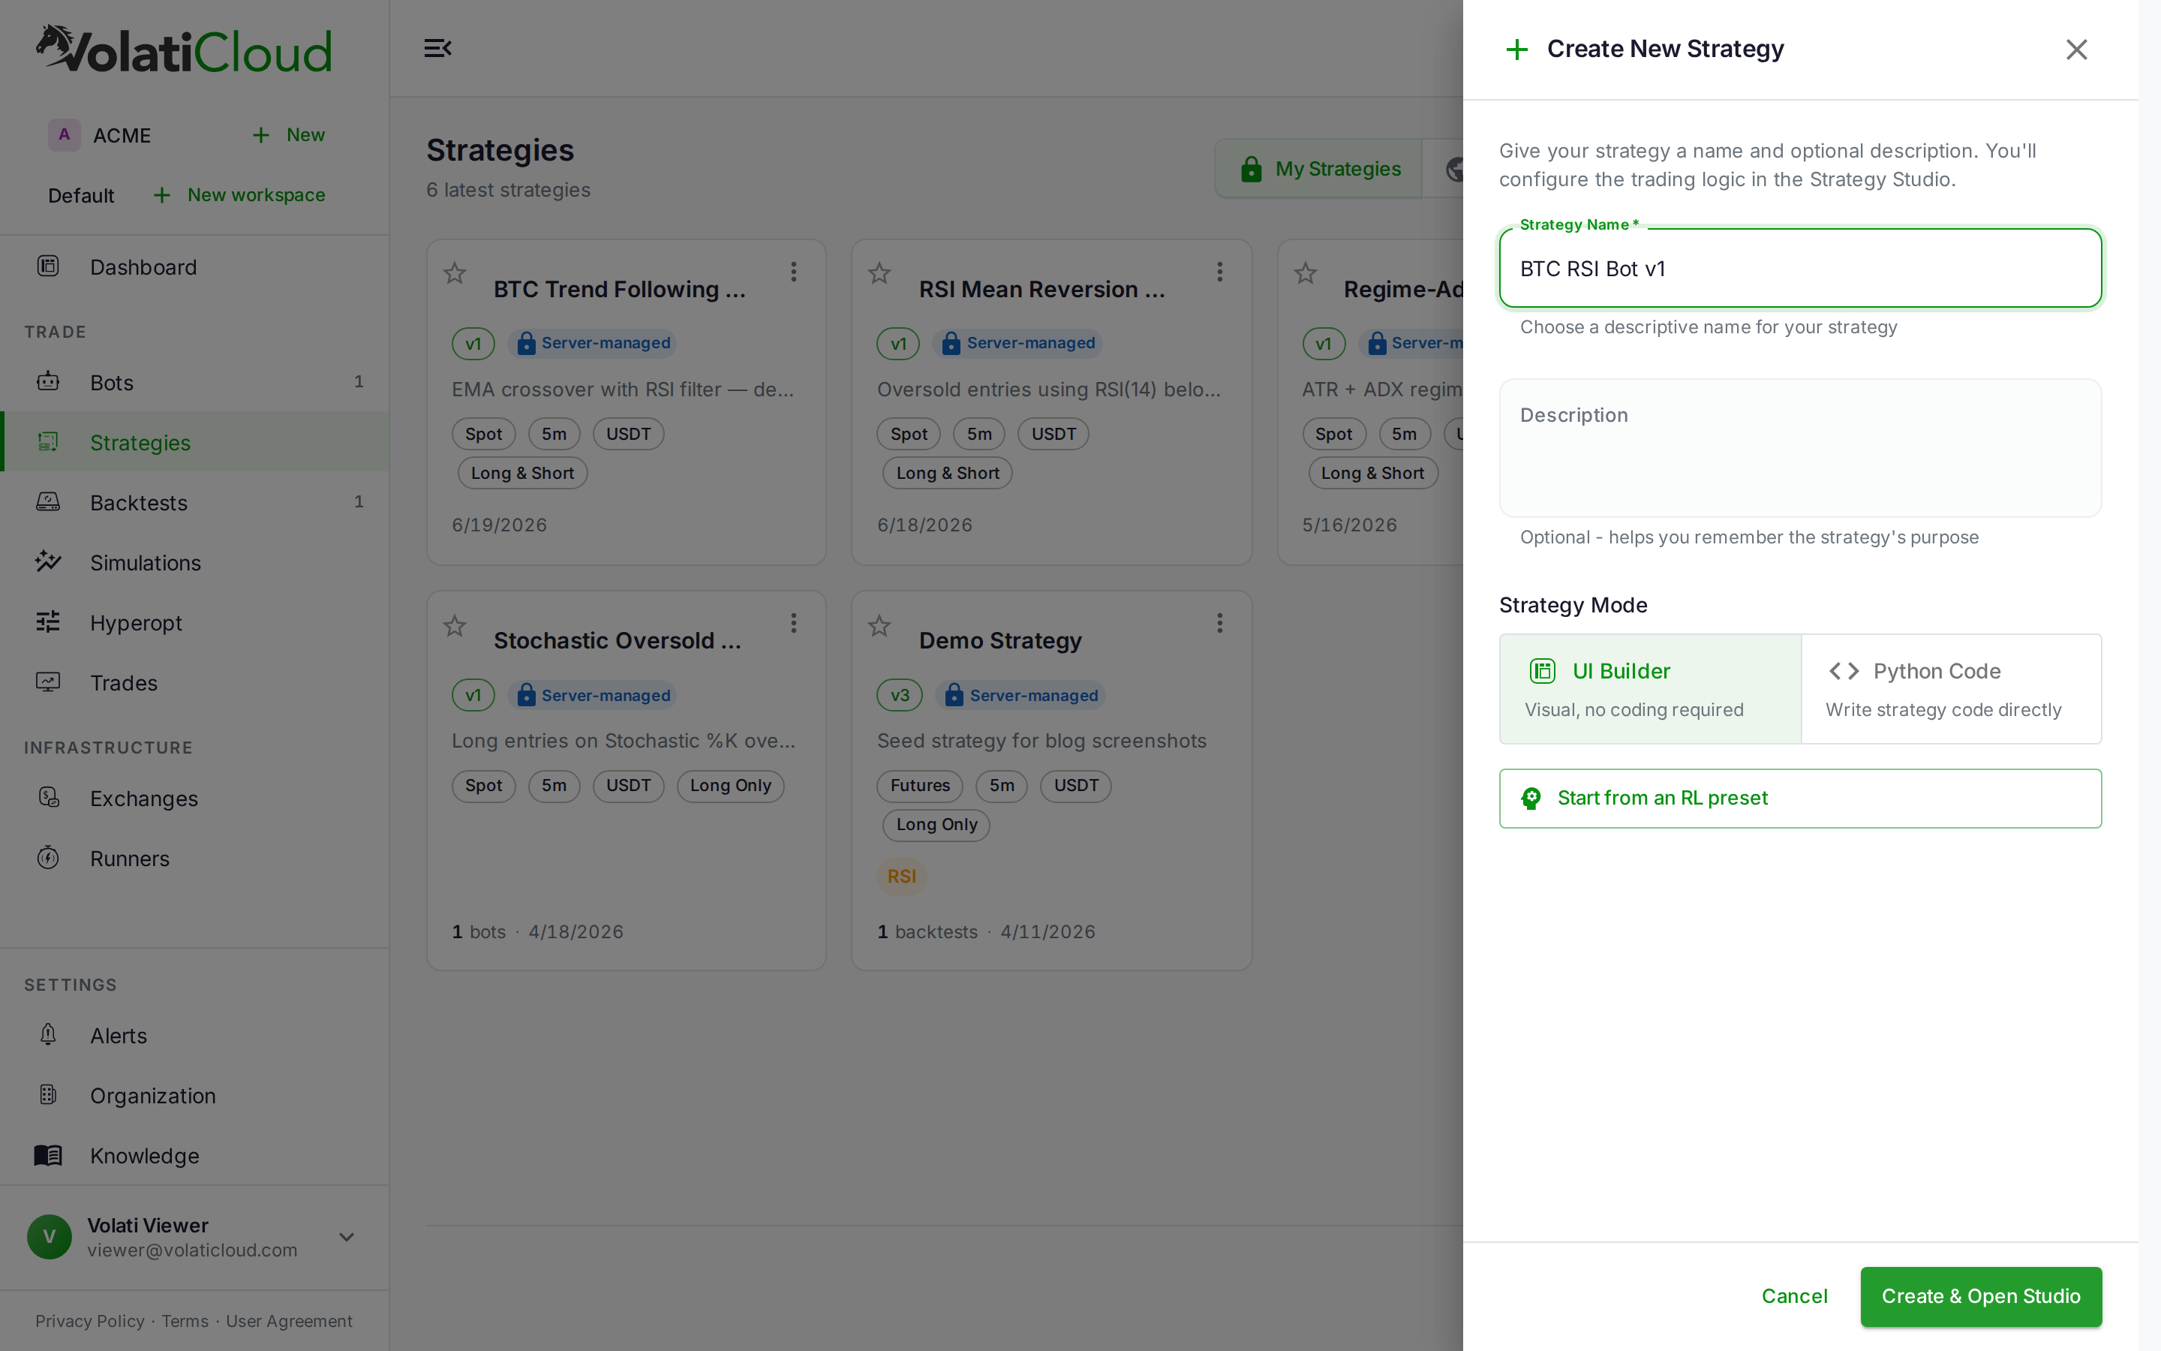This screenshot has width=2161, height=1351.
Task: Expand the Volati Viewer account menu chevron
Action: pyautogui.click(x=347, y=1237)
